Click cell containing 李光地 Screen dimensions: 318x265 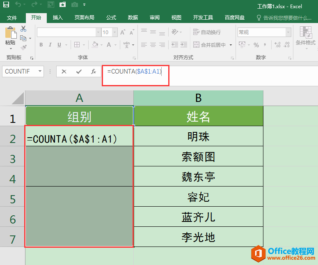198,237
